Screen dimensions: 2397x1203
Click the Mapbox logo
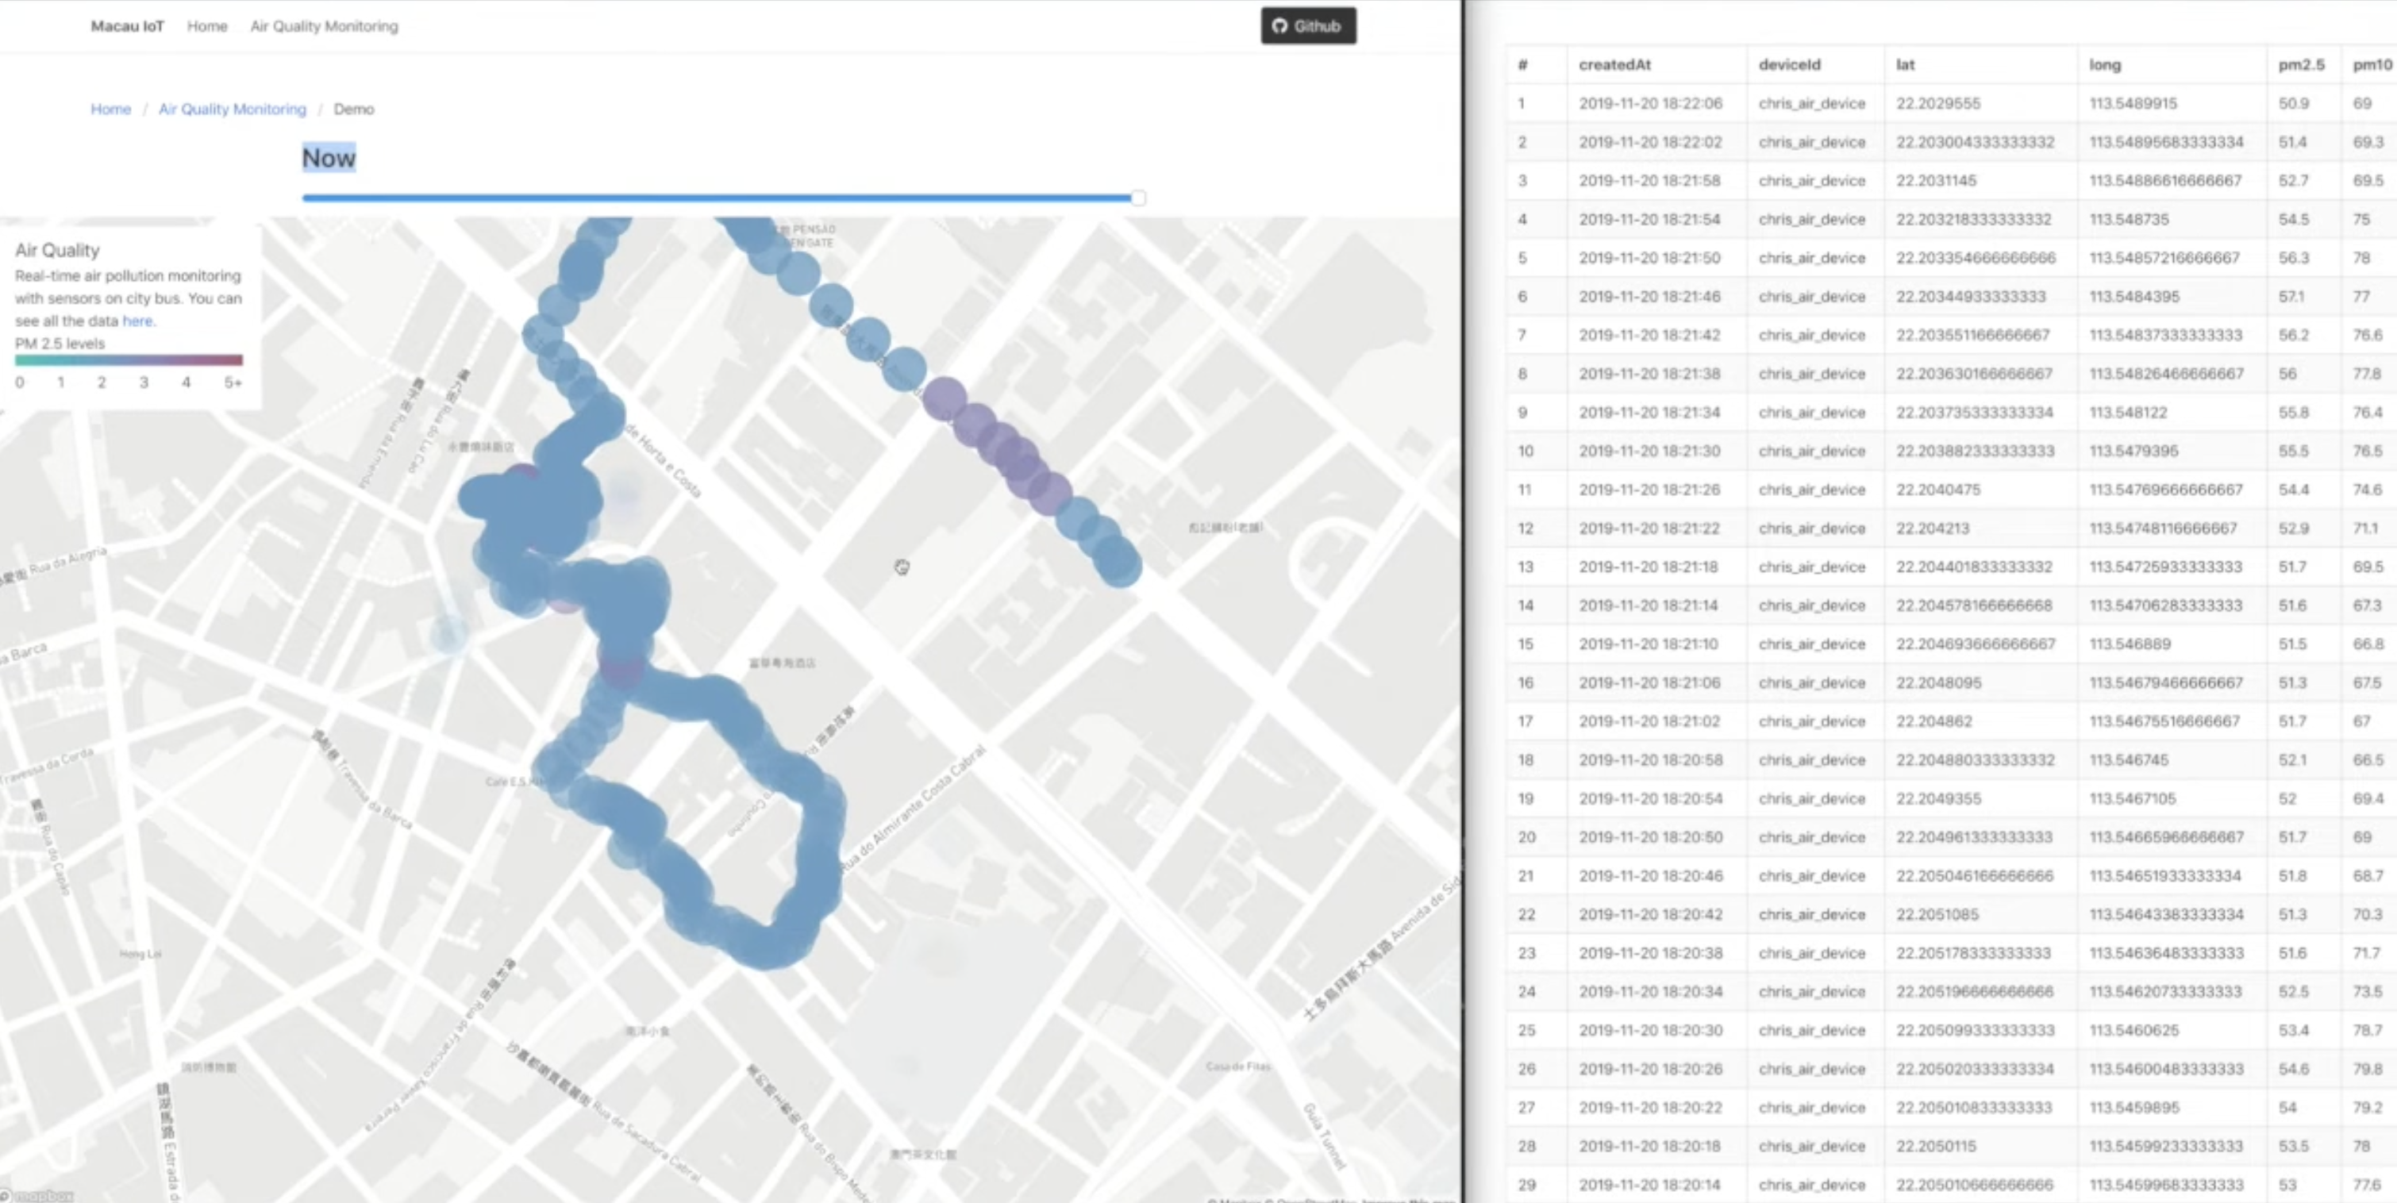tap(37, 1194)
